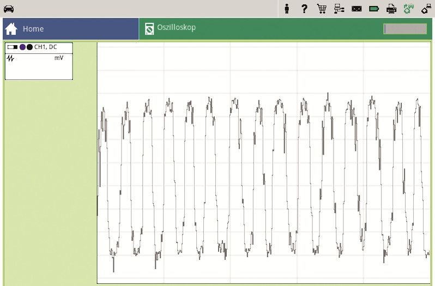Open messages with the envelope icon
Screen dimensions: 435x286
click(x=357, y=9)
